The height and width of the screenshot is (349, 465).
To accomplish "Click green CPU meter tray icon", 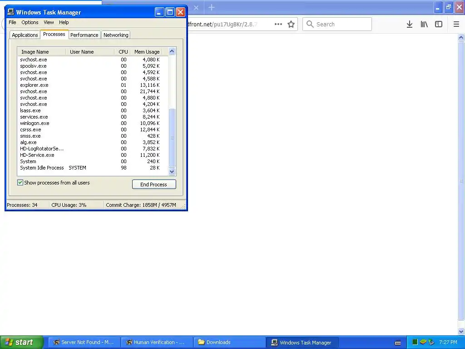I will [415, 342].
